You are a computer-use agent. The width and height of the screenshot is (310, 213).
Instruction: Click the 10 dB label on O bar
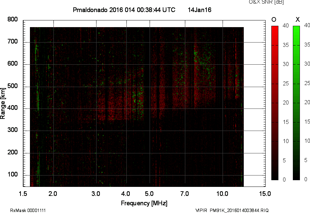[286, 141]
